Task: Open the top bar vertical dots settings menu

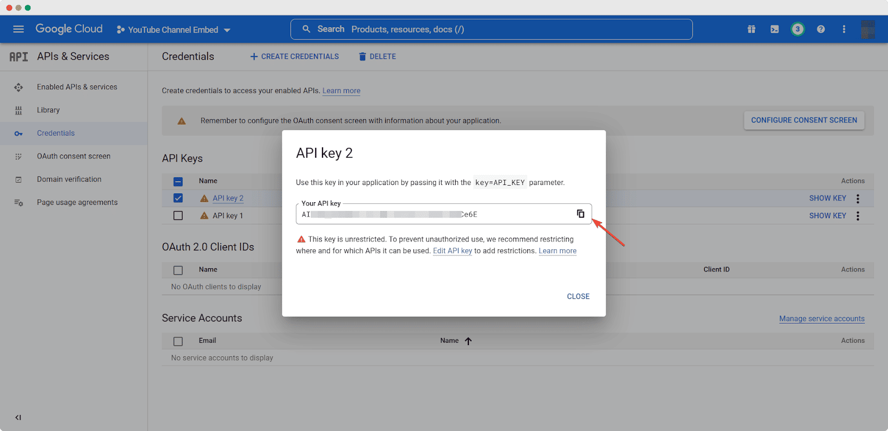Action: 844,29
